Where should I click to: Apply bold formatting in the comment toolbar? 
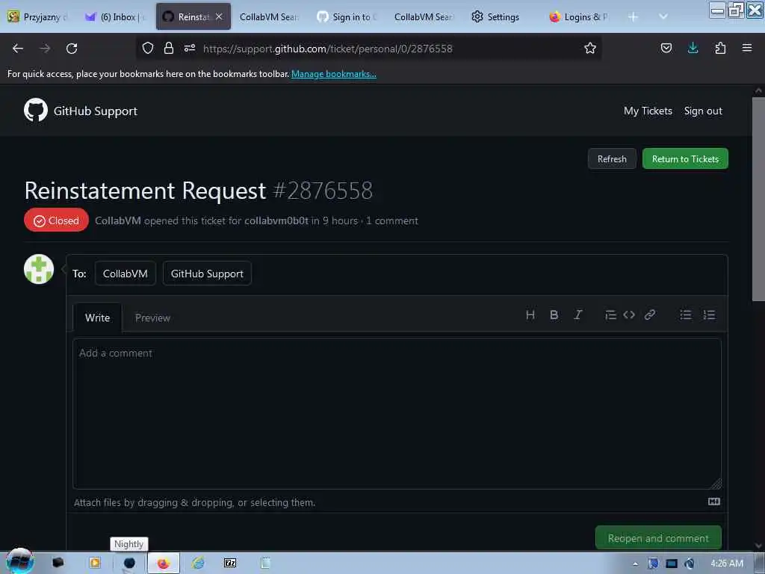tap(554, 315)
